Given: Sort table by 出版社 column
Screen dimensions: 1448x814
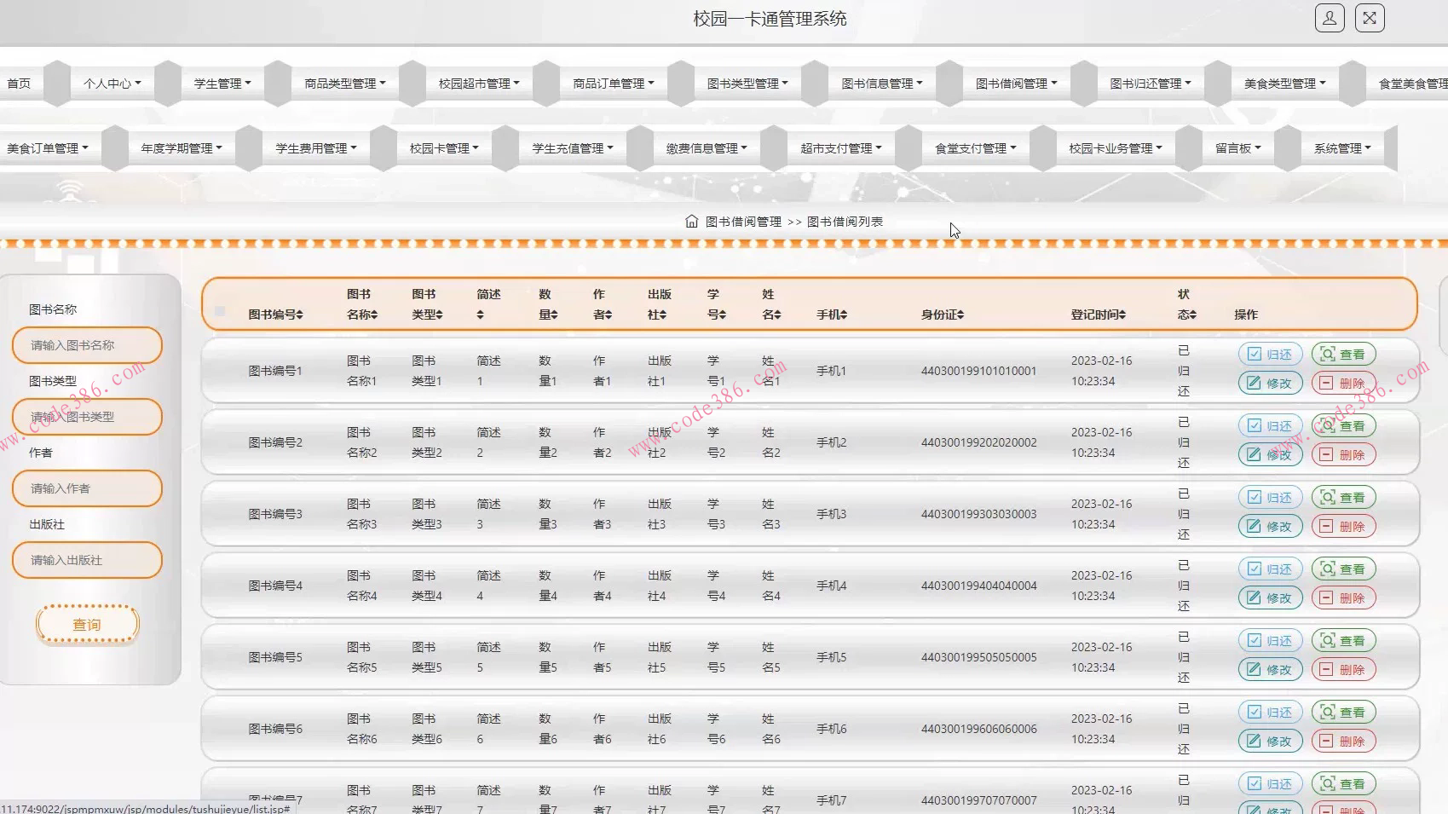Looking at the screenshot, I should coord(659,304).
